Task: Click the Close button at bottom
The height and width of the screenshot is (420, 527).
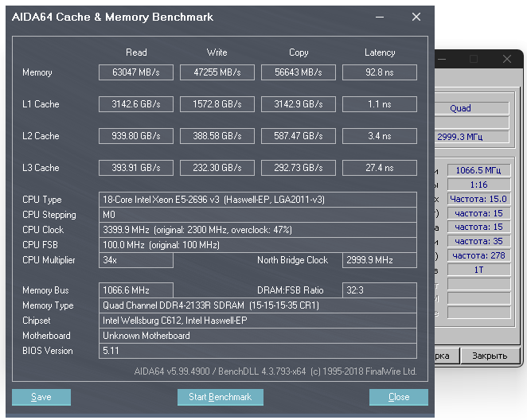Action: (x=399, y=397)
